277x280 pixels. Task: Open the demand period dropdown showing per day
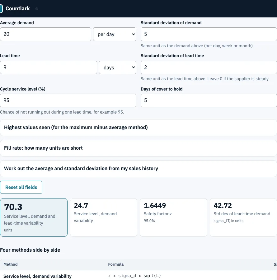(x=115, y=34)
